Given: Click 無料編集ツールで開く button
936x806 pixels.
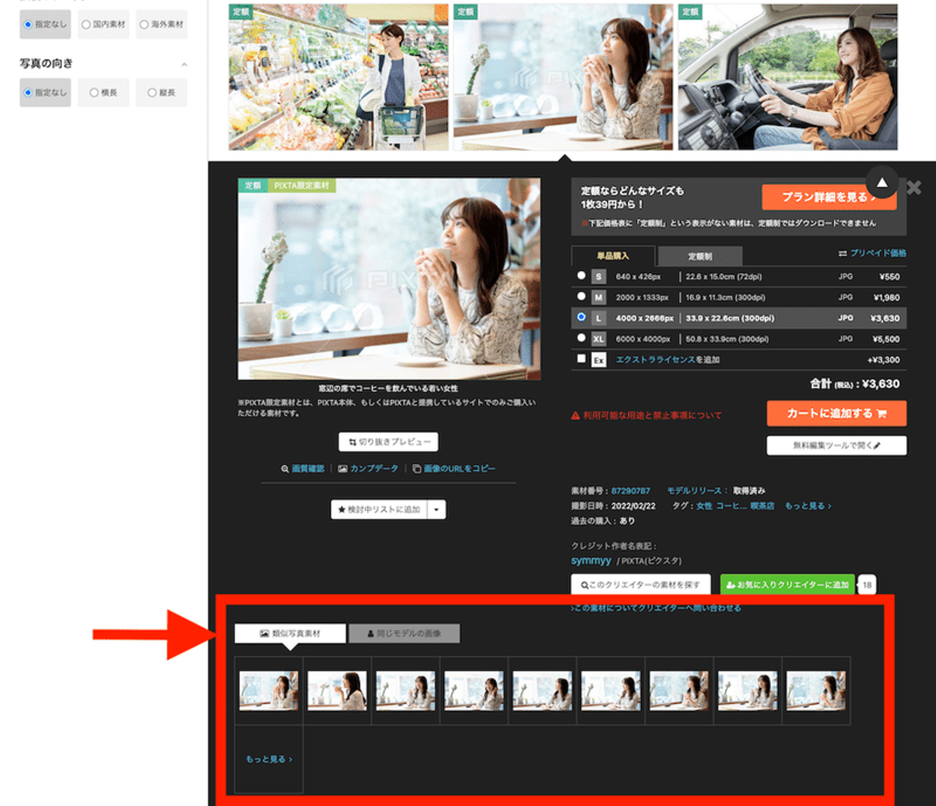Looking at the screenshot, I should (837, 445).
